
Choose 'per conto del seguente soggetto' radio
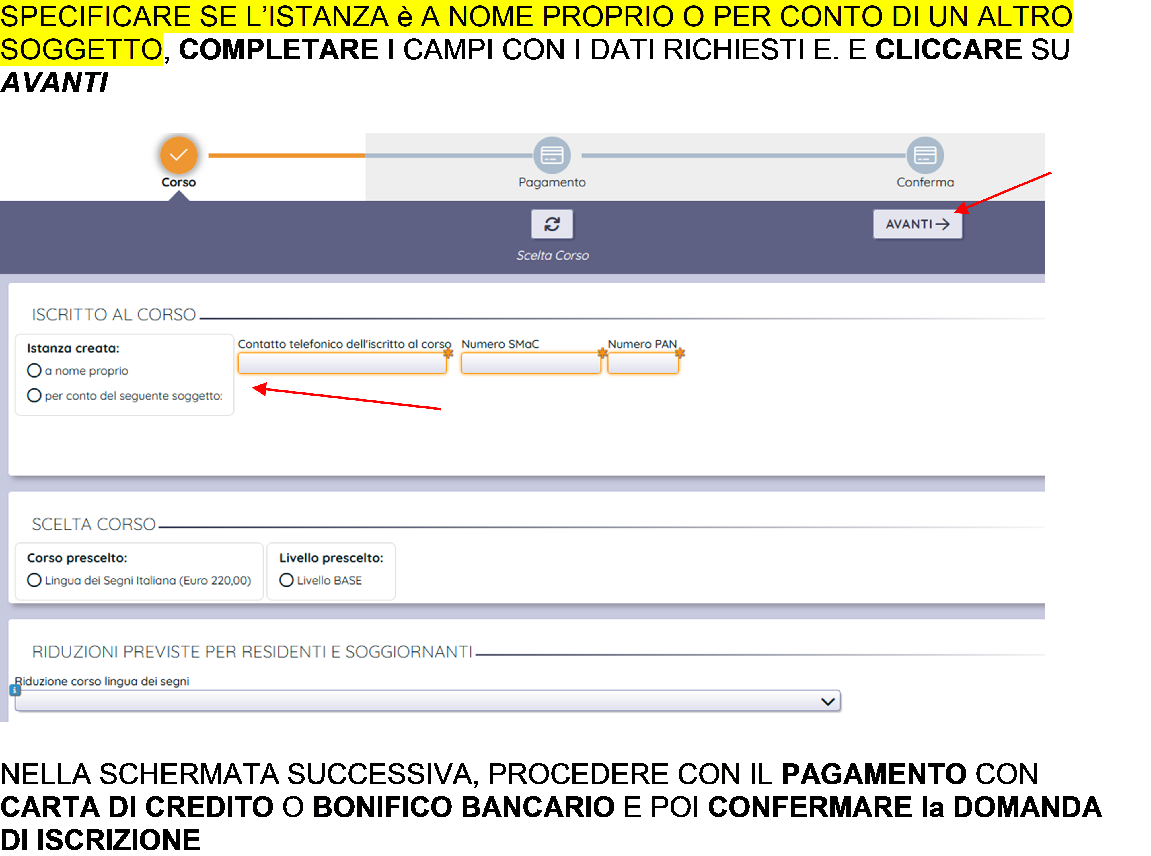tap(34, 396)
